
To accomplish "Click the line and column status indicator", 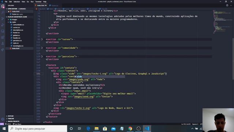I will coord(186,124).
